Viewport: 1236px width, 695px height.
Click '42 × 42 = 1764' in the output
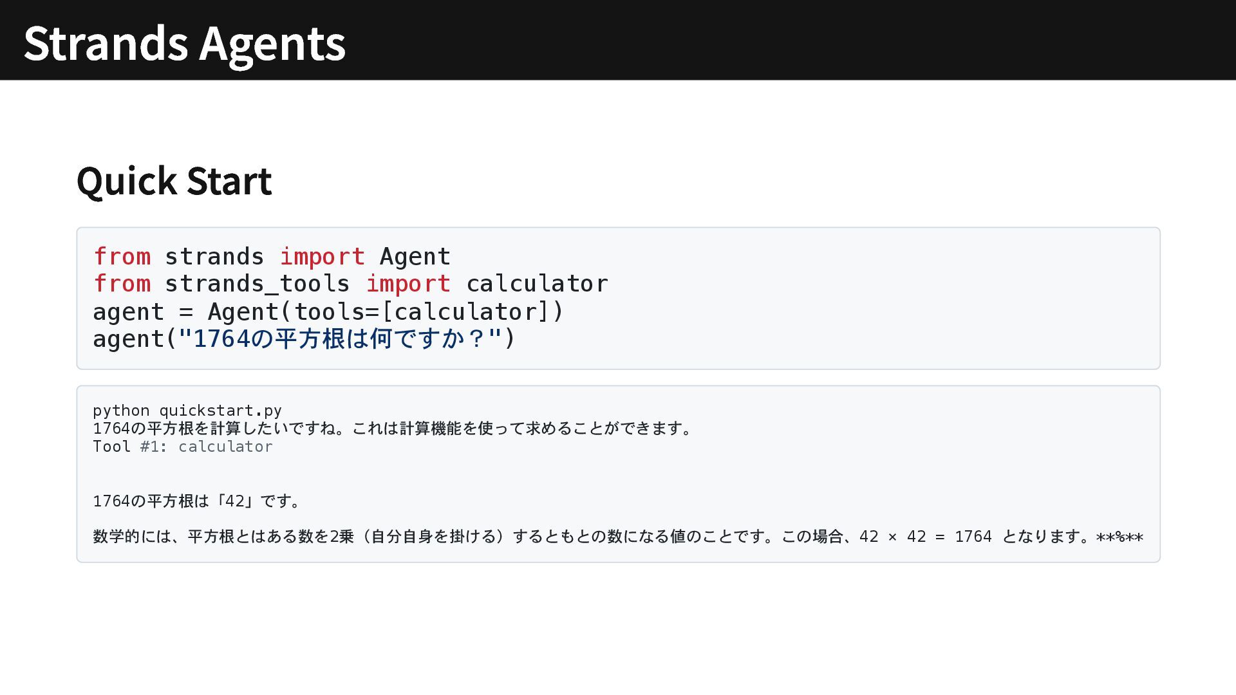pos(925,537)
